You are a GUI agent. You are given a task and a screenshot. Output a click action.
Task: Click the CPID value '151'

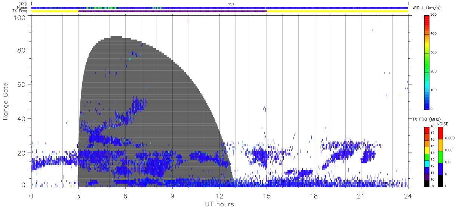231,4
